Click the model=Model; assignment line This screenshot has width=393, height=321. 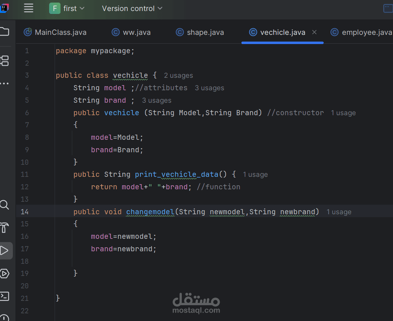click(x=117, y=138)
